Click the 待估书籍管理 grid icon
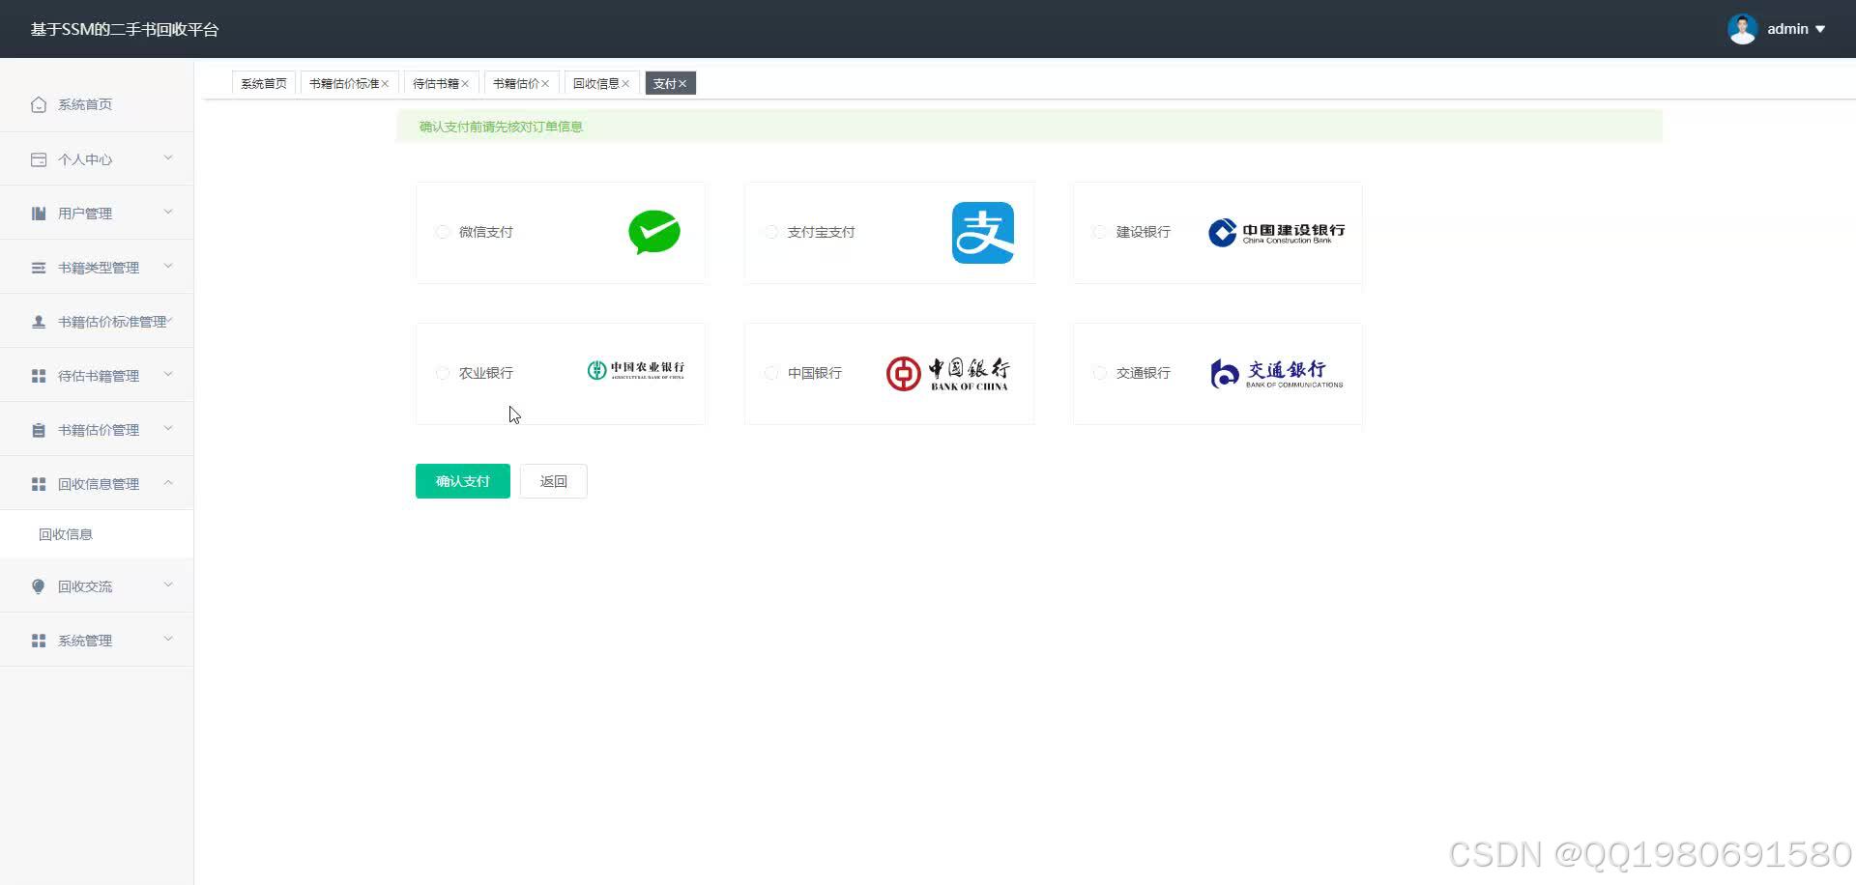1856x885 pixels. pyautogui.click(x=38, y=375)
